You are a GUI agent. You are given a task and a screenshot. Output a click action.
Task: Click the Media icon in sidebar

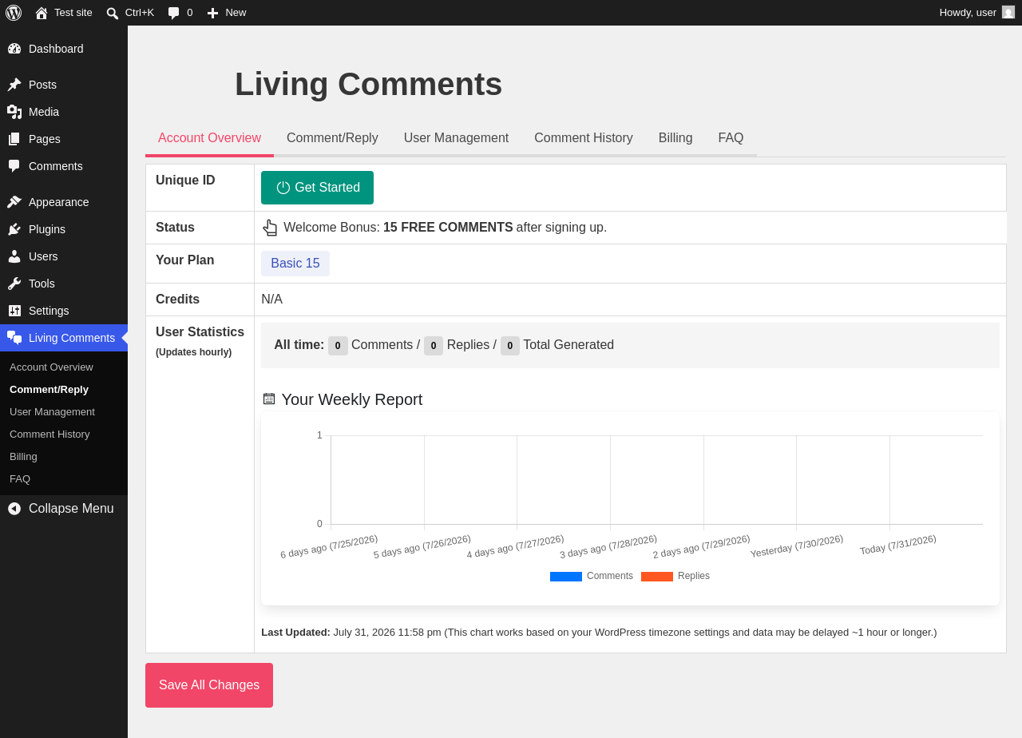(x=14, y=112)
